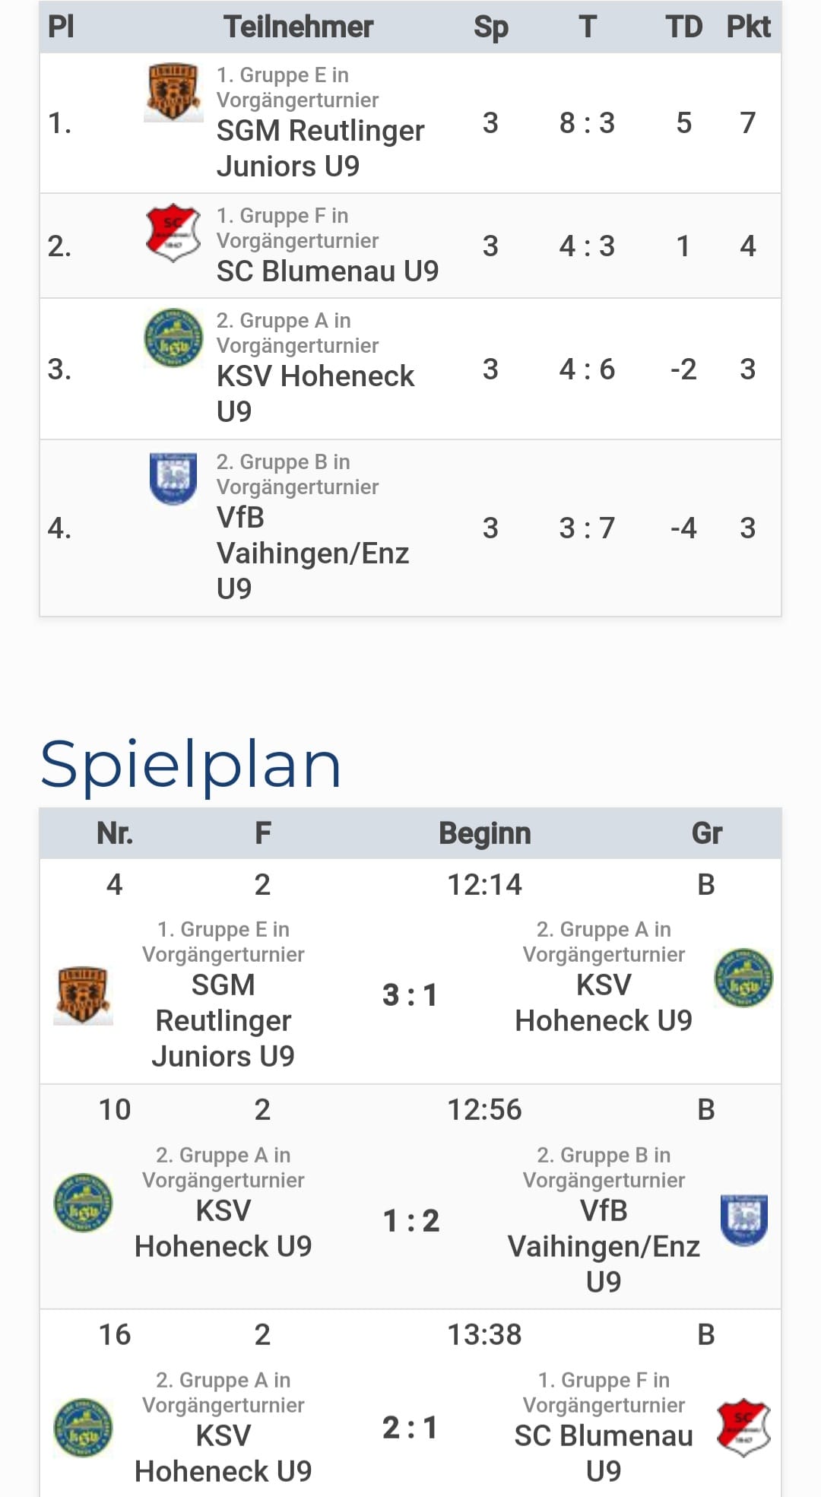
Task: Click KSV Hoheneck crest in standings table
Action: (173, 338)
